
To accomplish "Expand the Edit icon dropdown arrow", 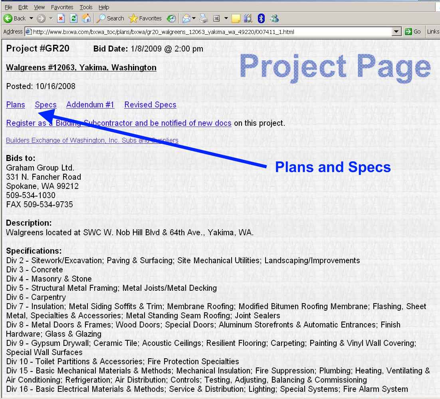I will [x=226, y=18].
